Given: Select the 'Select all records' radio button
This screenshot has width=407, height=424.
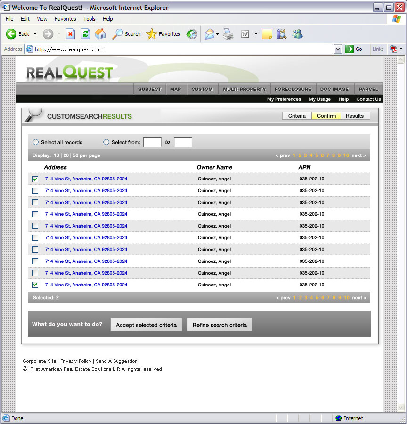Looking at the screenshot, I should coord(35,142).
